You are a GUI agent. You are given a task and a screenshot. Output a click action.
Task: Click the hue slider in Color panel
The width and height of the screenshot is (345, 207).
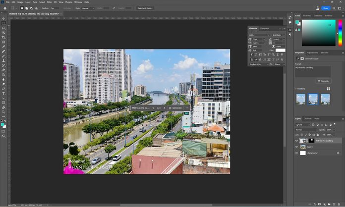point(340,33)
